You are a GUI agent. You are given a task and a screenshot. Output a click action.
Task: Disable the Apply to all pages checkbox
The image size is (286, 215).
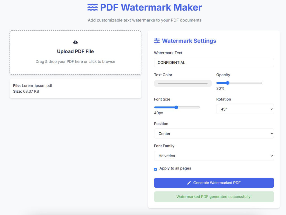point(156,169)
